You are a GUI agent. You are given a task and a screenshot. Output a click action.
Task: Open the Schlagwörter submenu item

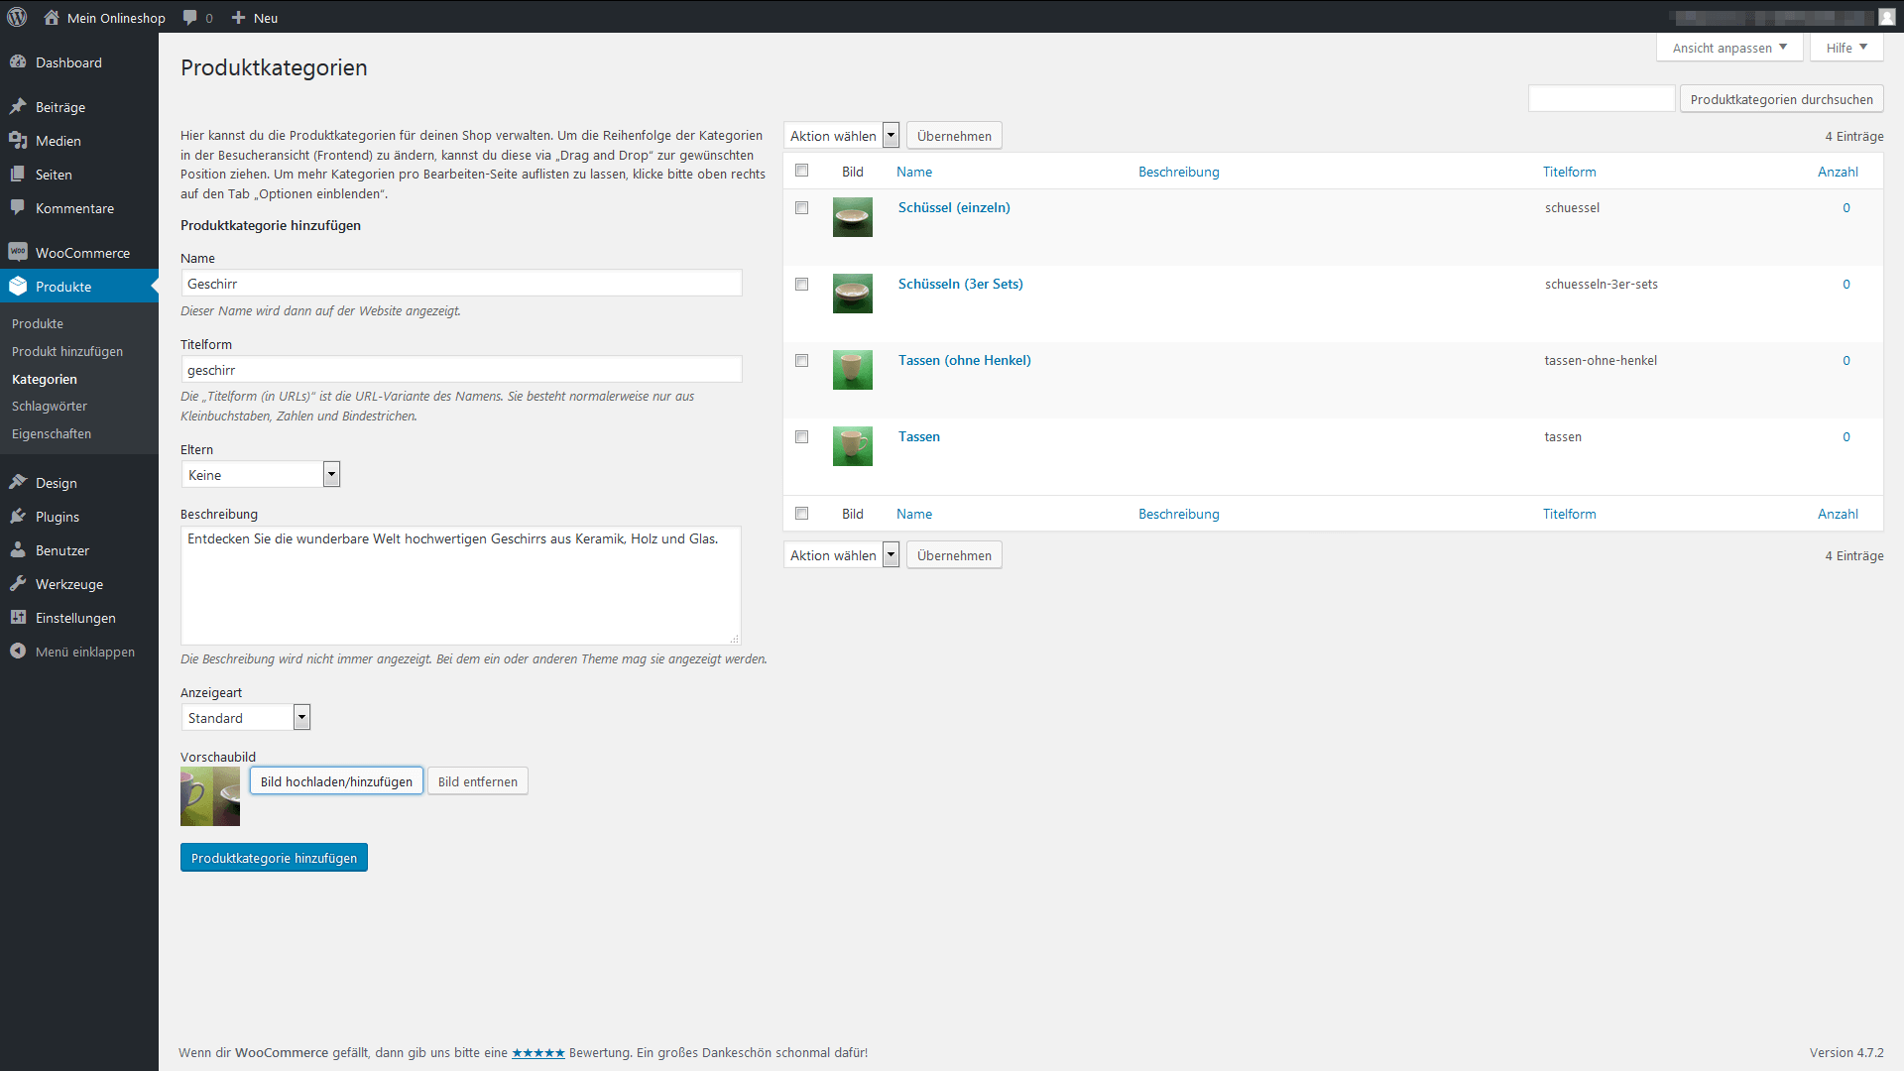click(50, 406)
